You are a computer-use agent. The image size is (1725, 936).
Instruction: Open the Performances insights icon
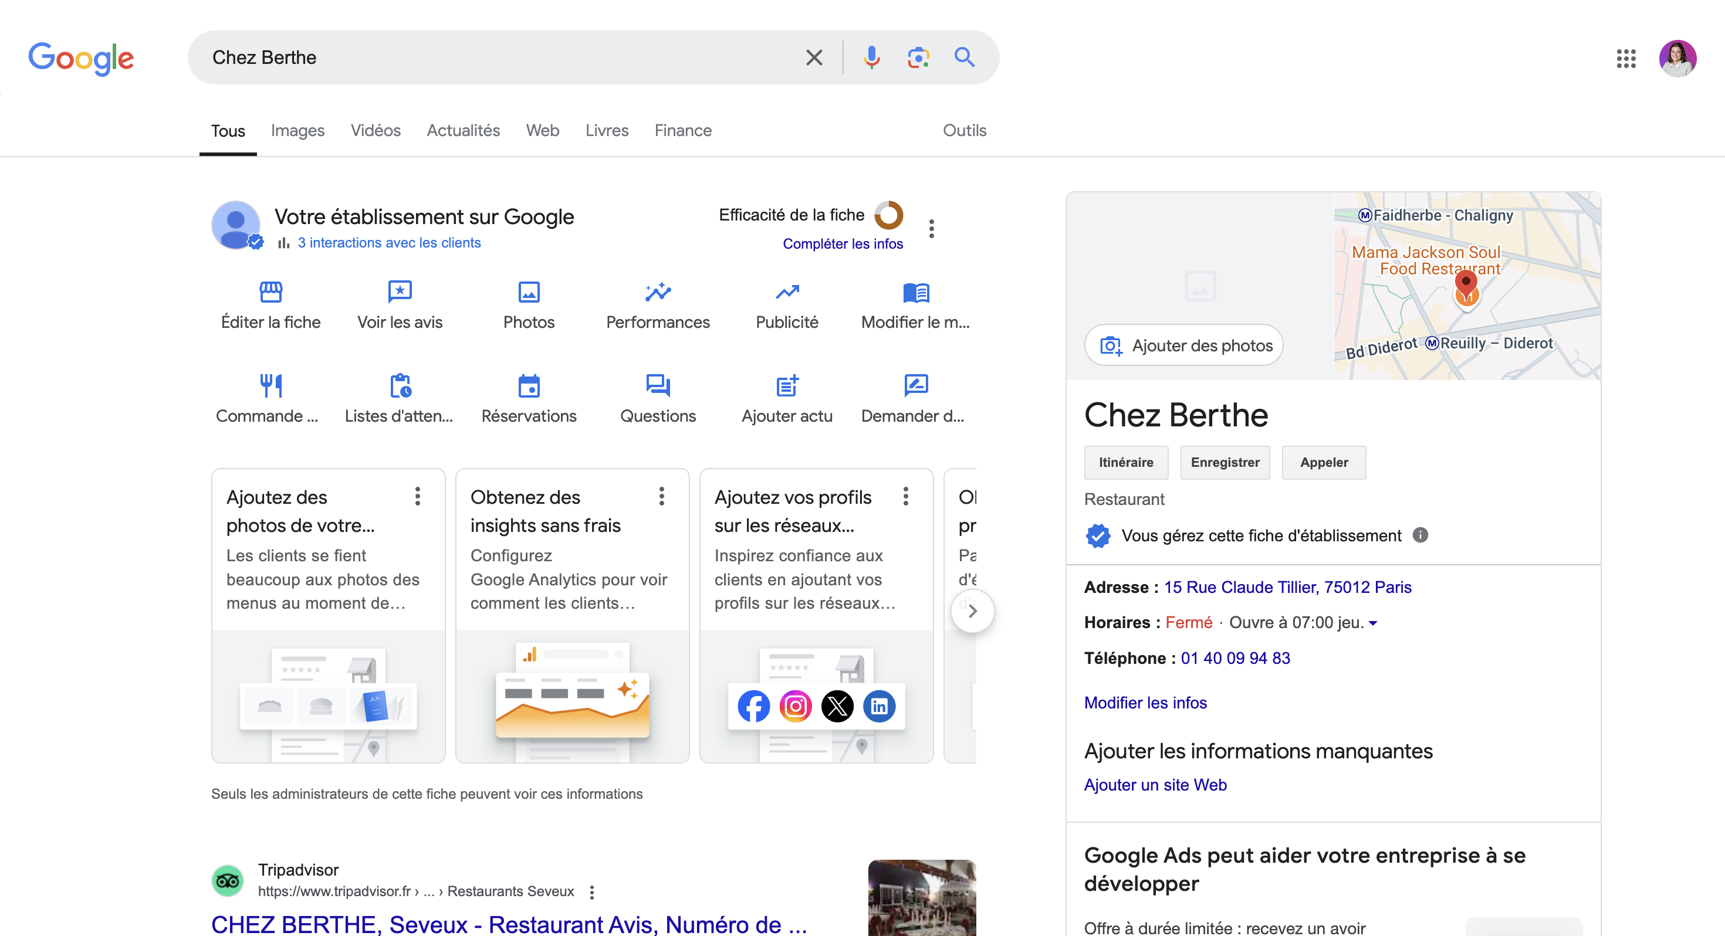pyautogui.click(x=658, y=292)
